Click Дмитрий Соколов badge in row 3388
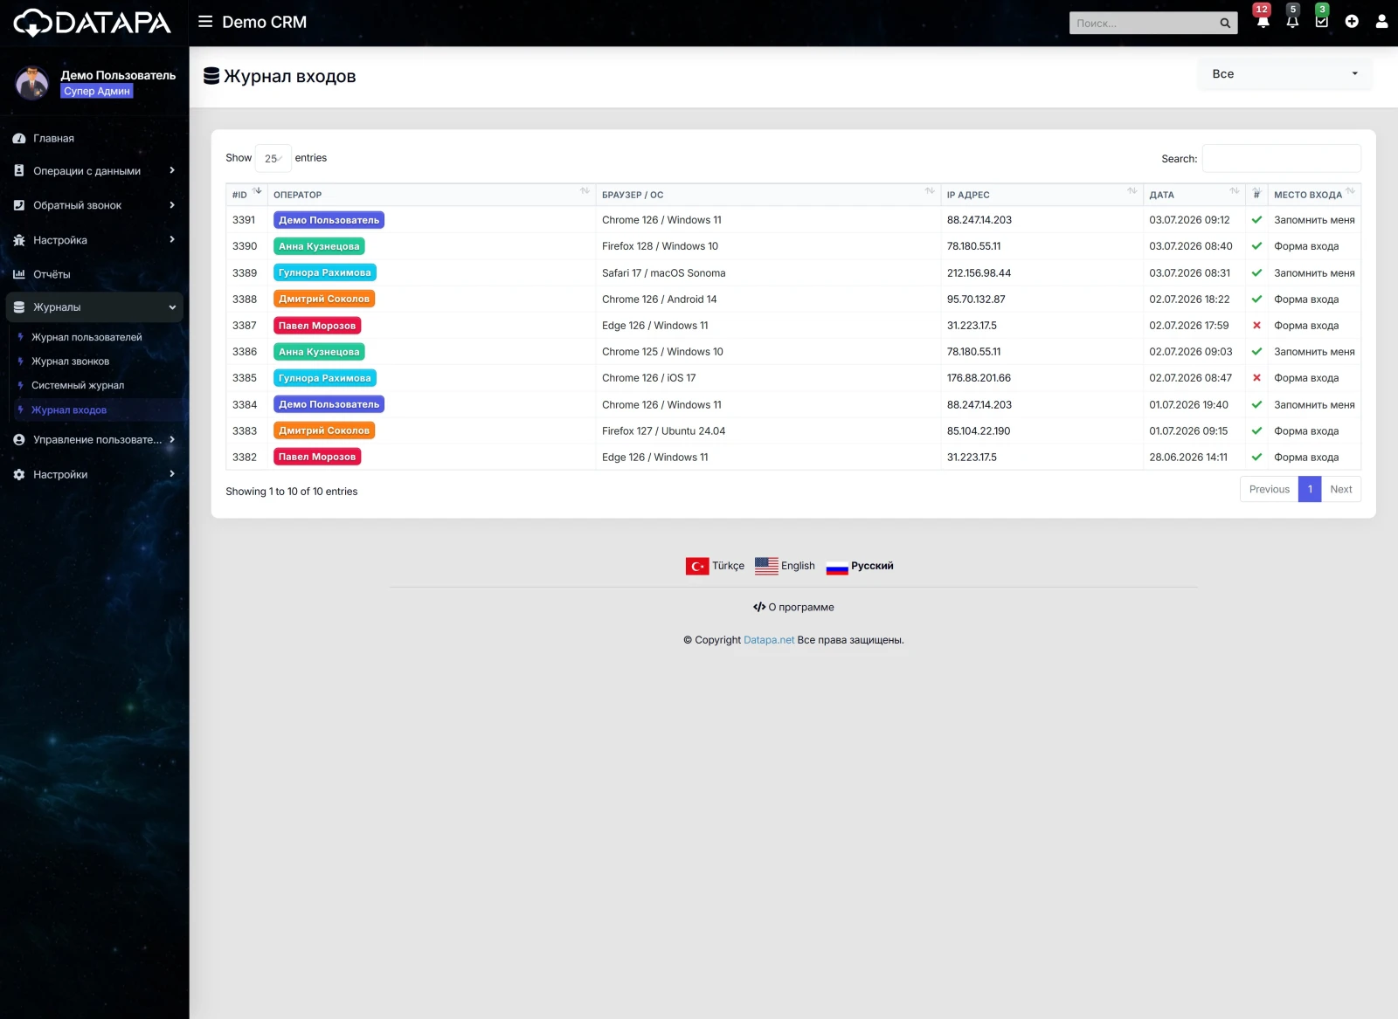This screenshot has width=1398, height=1019. click(x=324, y=299)
